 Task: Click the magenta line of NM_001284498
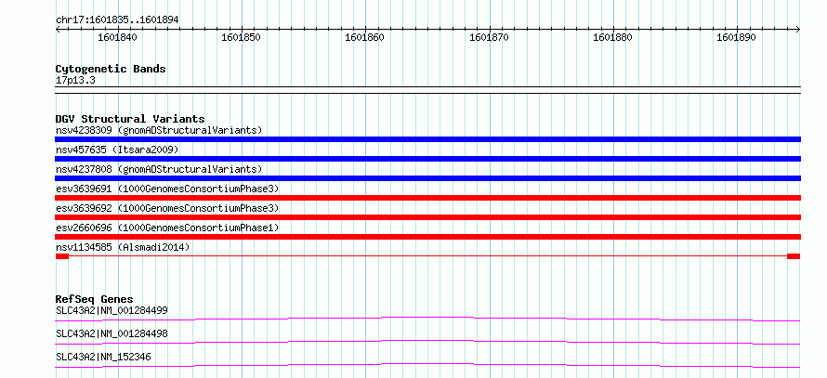427,342
